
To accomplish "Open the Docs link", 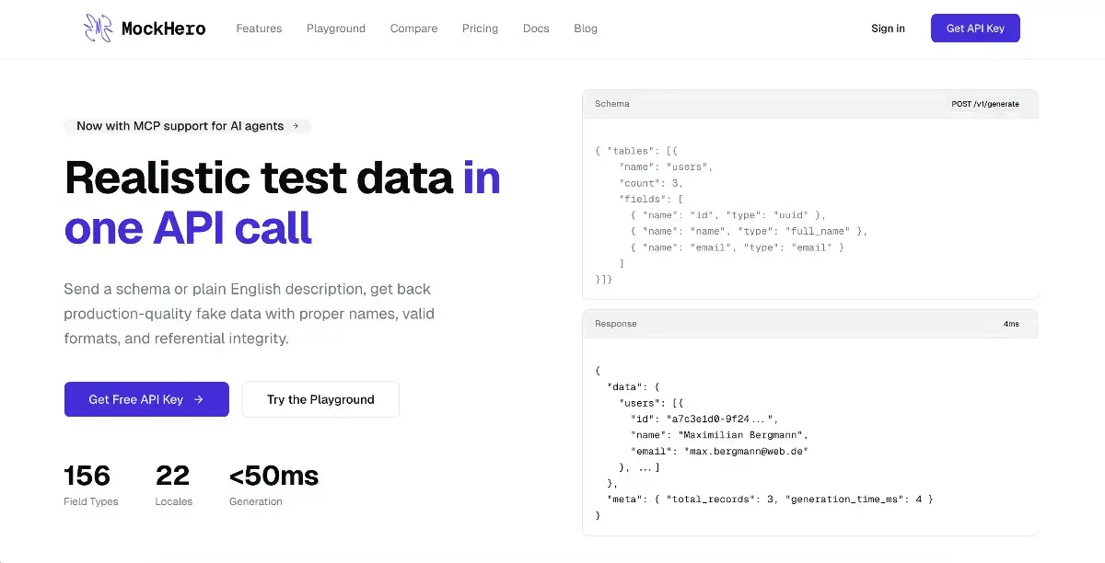I will pos(536,29).
